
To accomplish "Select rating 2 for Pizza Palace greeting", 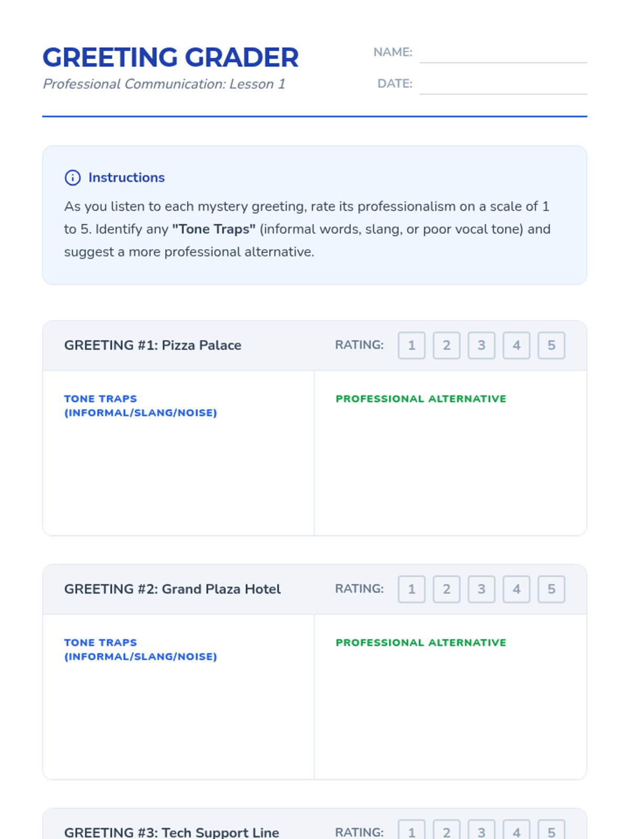I will coord(447,345).
